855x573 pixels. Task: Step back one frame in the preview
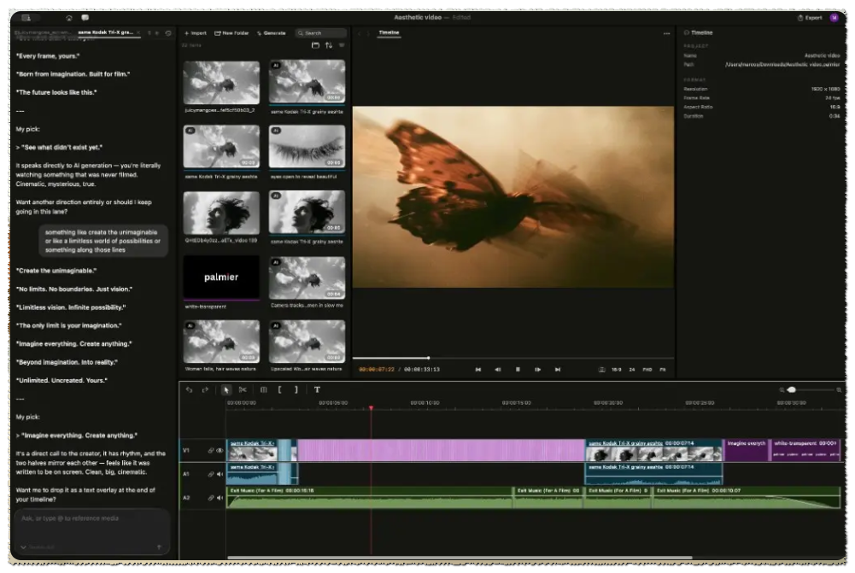coord(497,370)
